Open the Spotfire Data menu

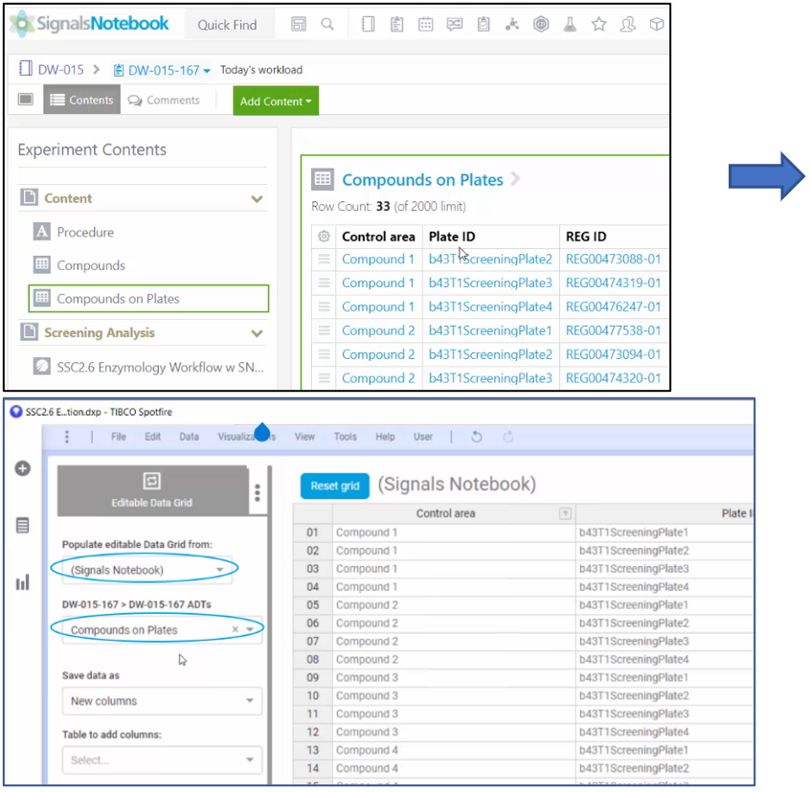pos(189,437)
